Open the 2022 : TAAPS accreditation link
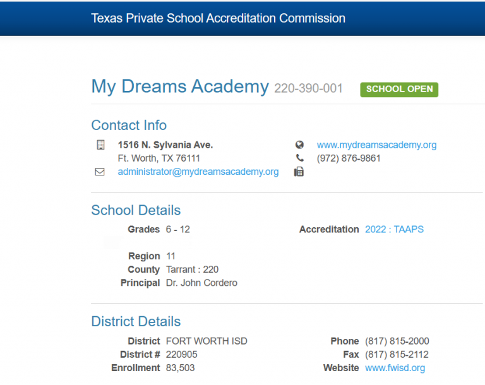 tap(394, 230)
